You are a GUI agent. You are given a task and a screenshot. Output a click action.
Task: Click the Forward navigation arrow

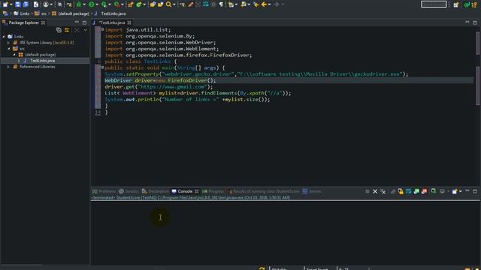[277, 4]
